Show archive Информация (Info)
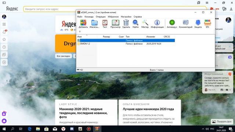Screen dimensions: 235x132 (157, 24)
